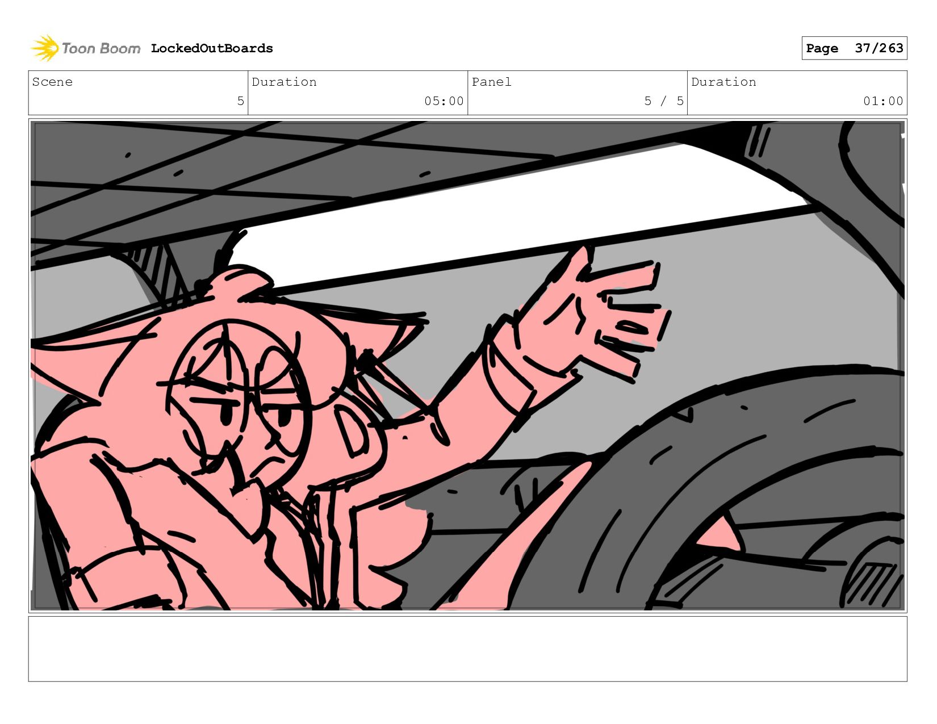Click scene number 5 value
The width and height of the screenshot is (937, 724).
(241, 101)
